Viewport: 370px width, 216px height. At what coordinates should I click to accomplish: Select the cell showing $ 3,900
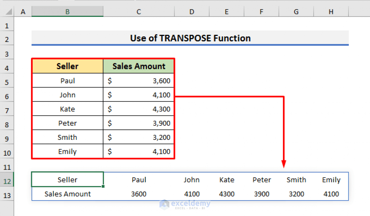point(139,123)
